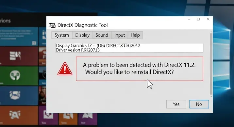This screenshot has width=234, height=127.
Task: Click the display info text field
Action: click(x=129, y=48)
